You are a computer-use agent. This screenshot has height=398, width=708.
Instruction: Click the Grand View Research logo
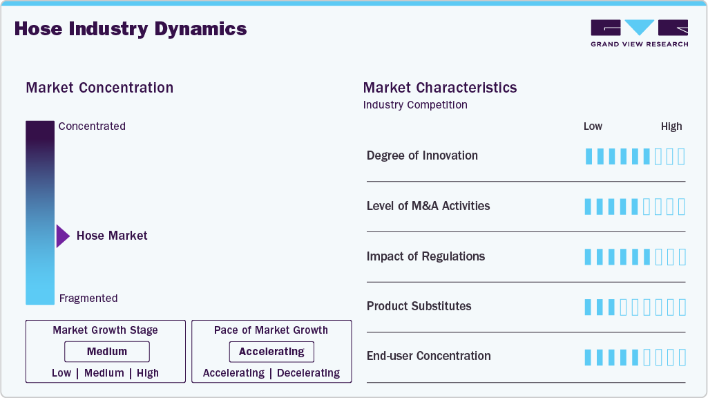click(639, 33)
